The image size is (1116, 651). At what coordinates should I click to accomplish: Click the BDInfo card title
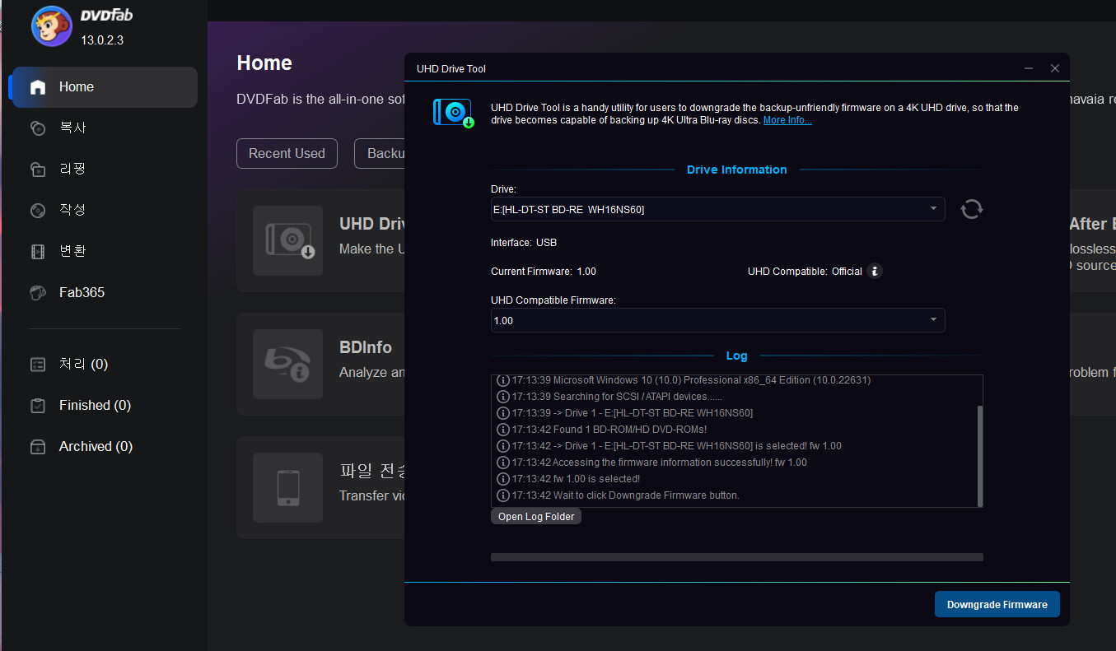[366, 347]
